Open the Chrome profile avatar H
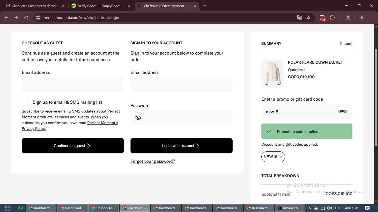Viewport: 378px width, 212px height. [362, 18]
